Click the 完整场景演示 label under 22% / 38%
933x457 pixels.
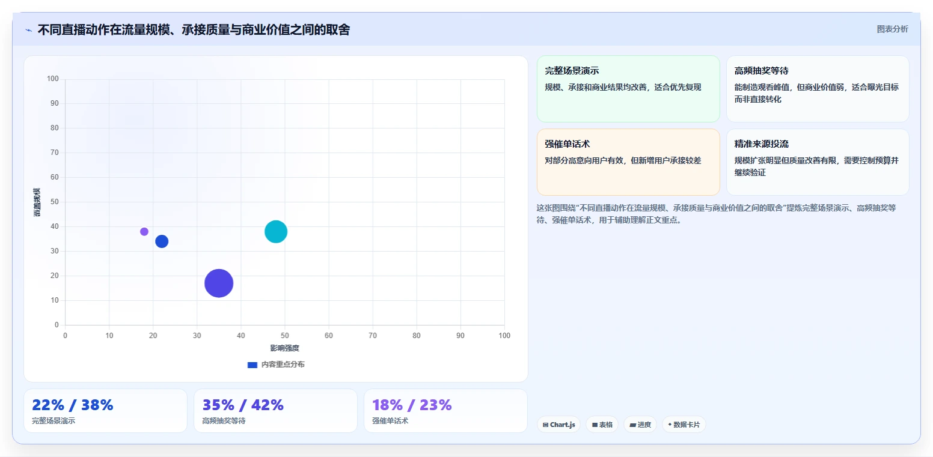coord(54,421)
